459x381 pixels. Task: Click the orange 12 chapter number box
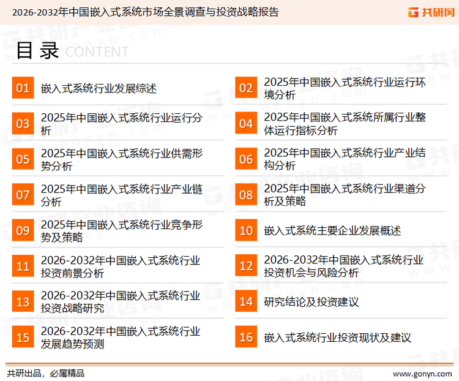coord(246,266)
